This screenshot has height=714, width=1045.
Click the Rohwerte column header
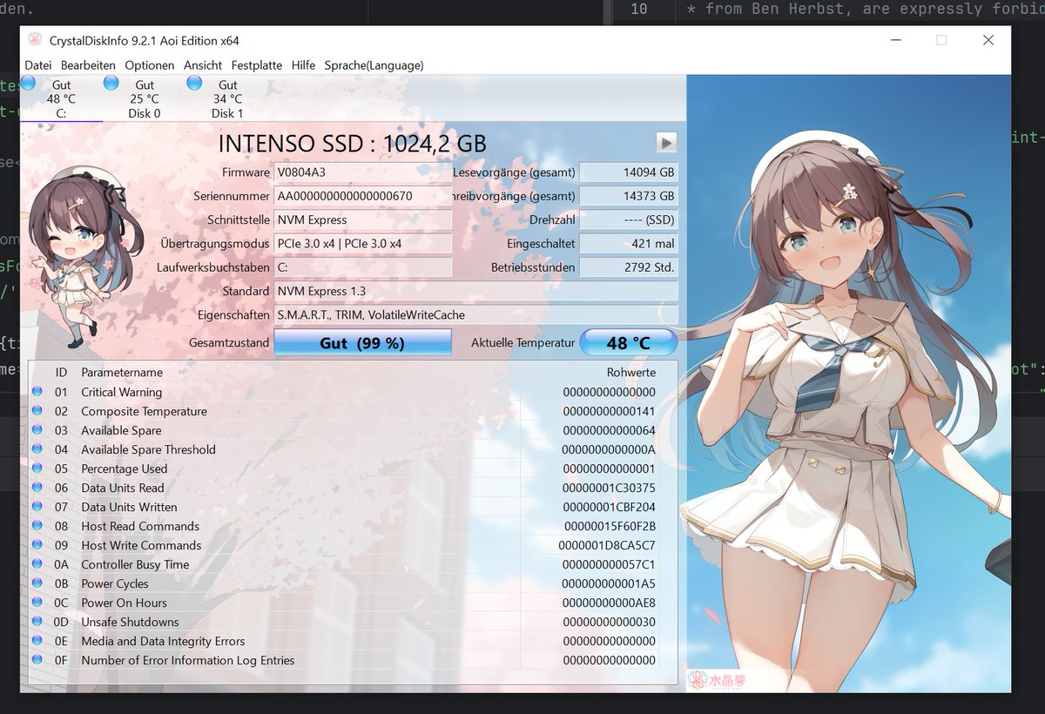click(631, 372)
